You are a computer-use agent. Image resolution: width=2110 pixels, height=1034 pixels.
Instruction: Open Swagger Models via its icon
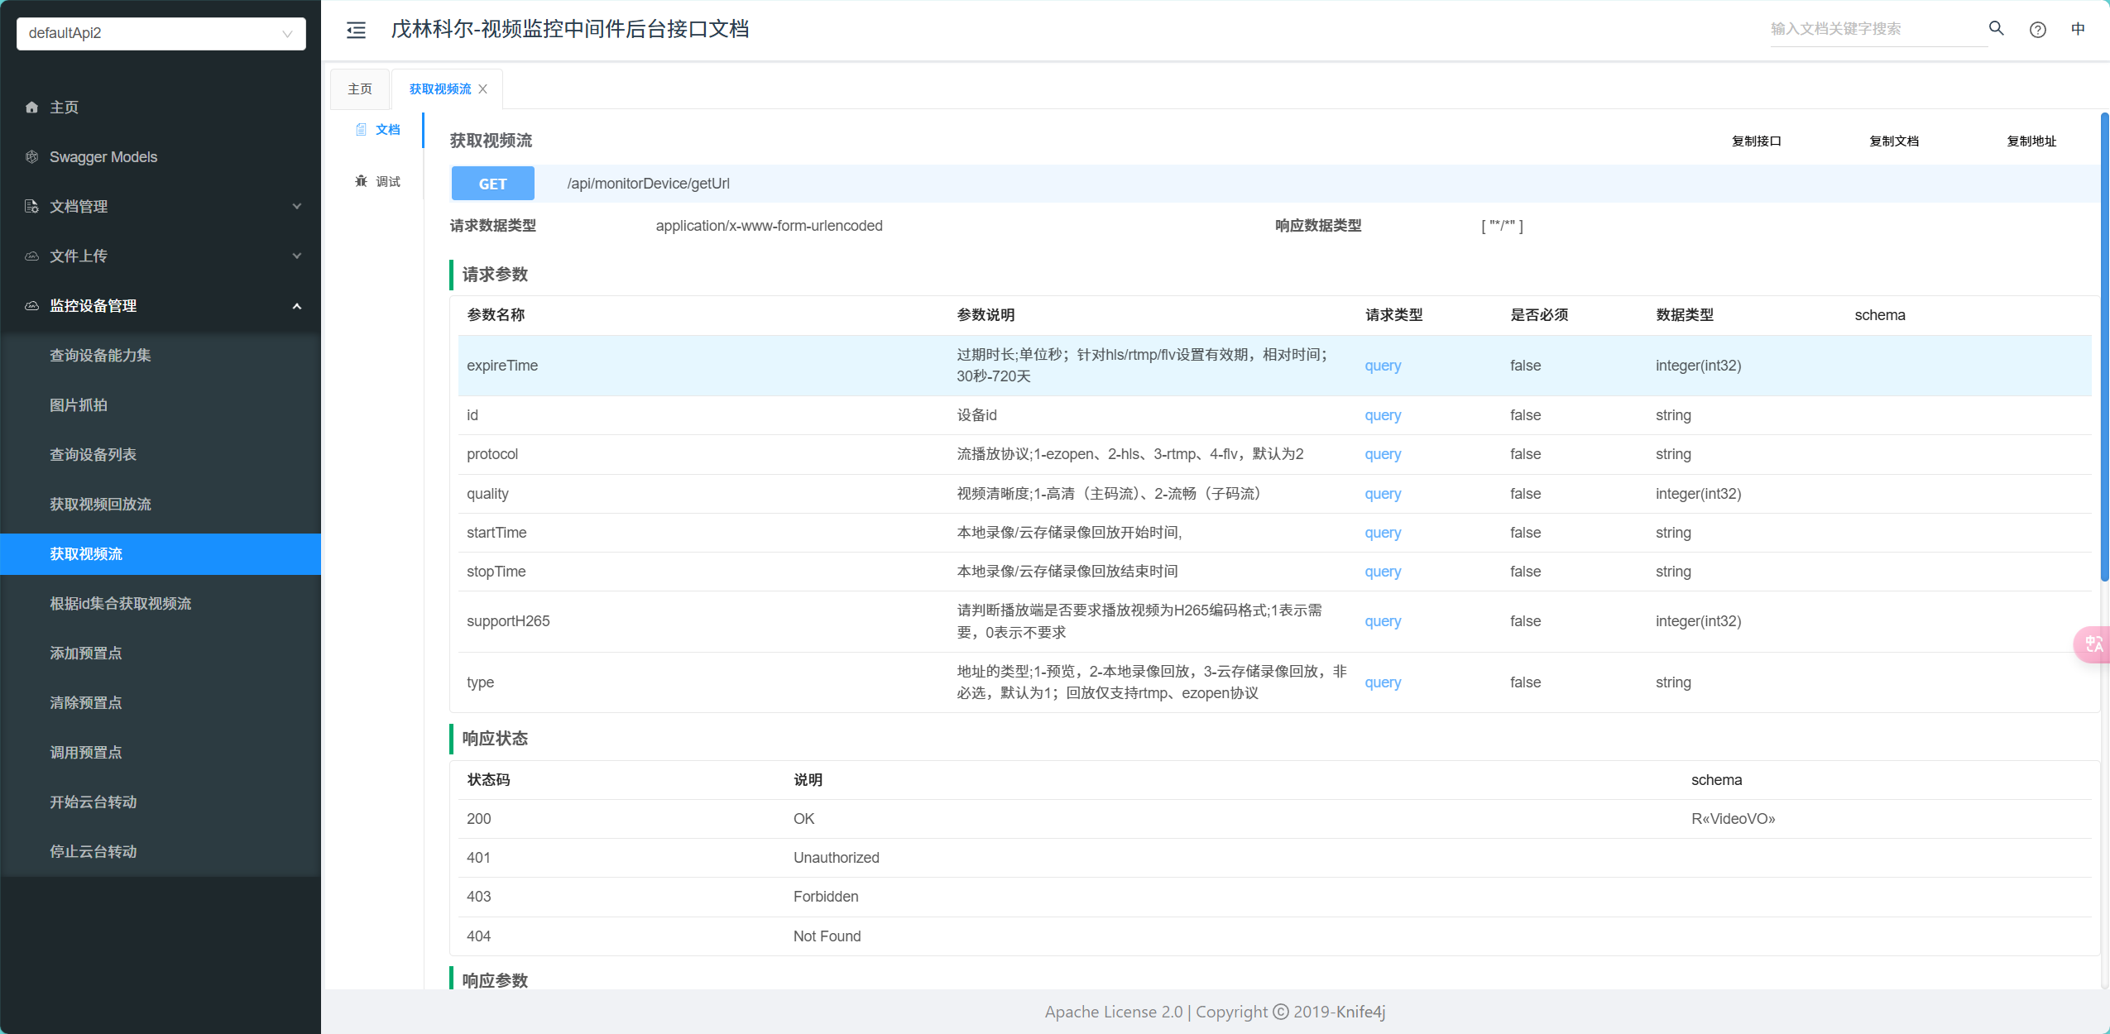pyautogui.click(x=31, y=157)
